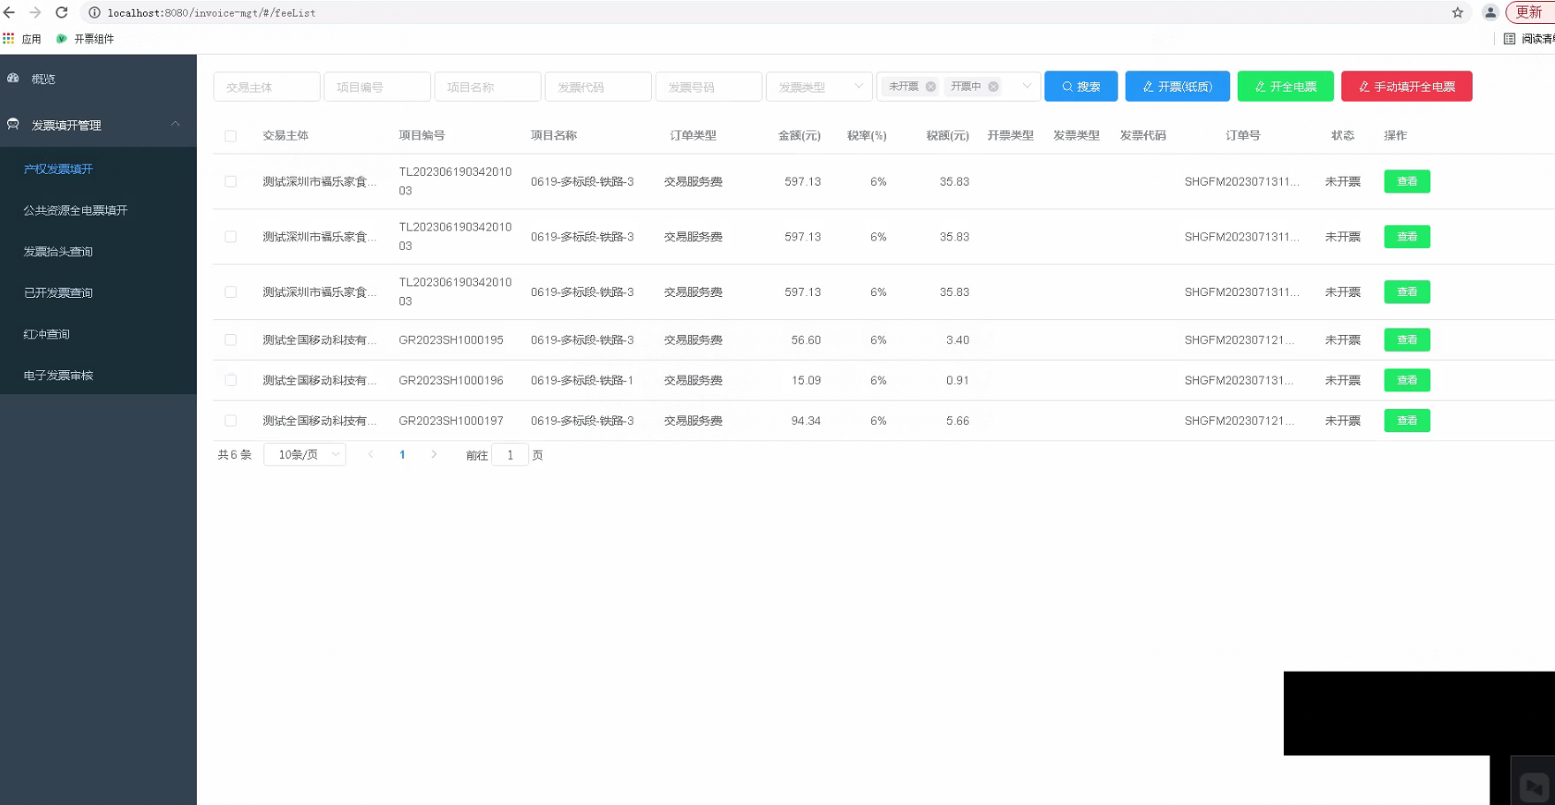Click the 搜索 search button
This screenshot has height=805, width=1555.
(1081, 87)
